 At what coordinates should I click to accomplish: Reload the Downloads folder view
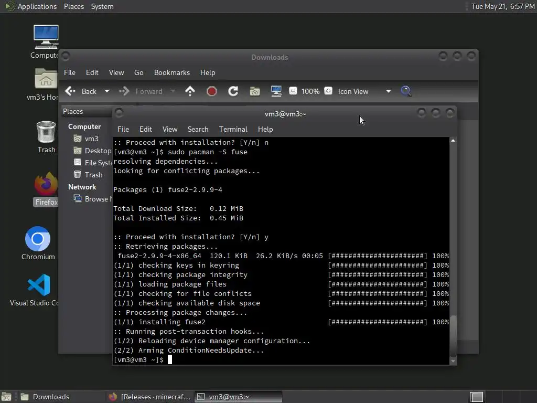pyautogui.click(x=233, y=91)
